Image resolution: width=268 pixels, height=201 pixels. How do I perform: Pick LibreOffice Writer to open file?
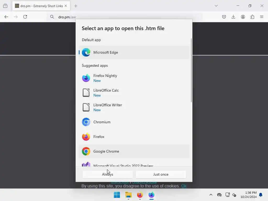coord(134,107)
